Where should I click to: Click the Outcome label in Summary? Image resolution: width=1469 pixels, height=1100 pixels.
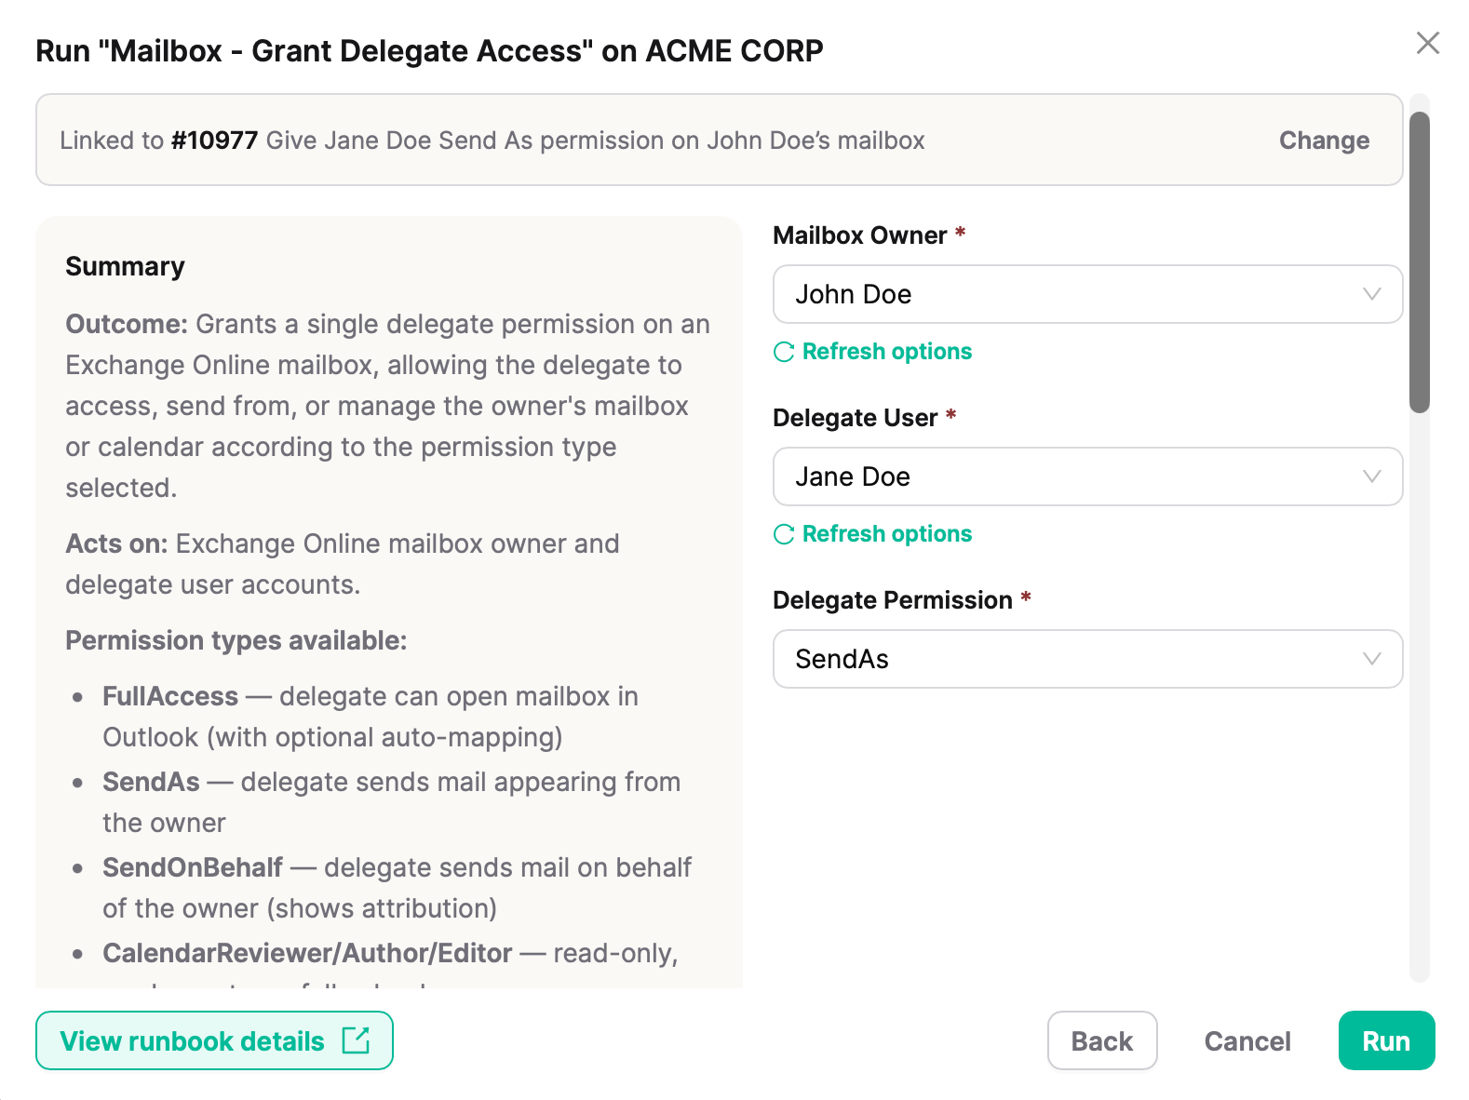coord(127,324)
